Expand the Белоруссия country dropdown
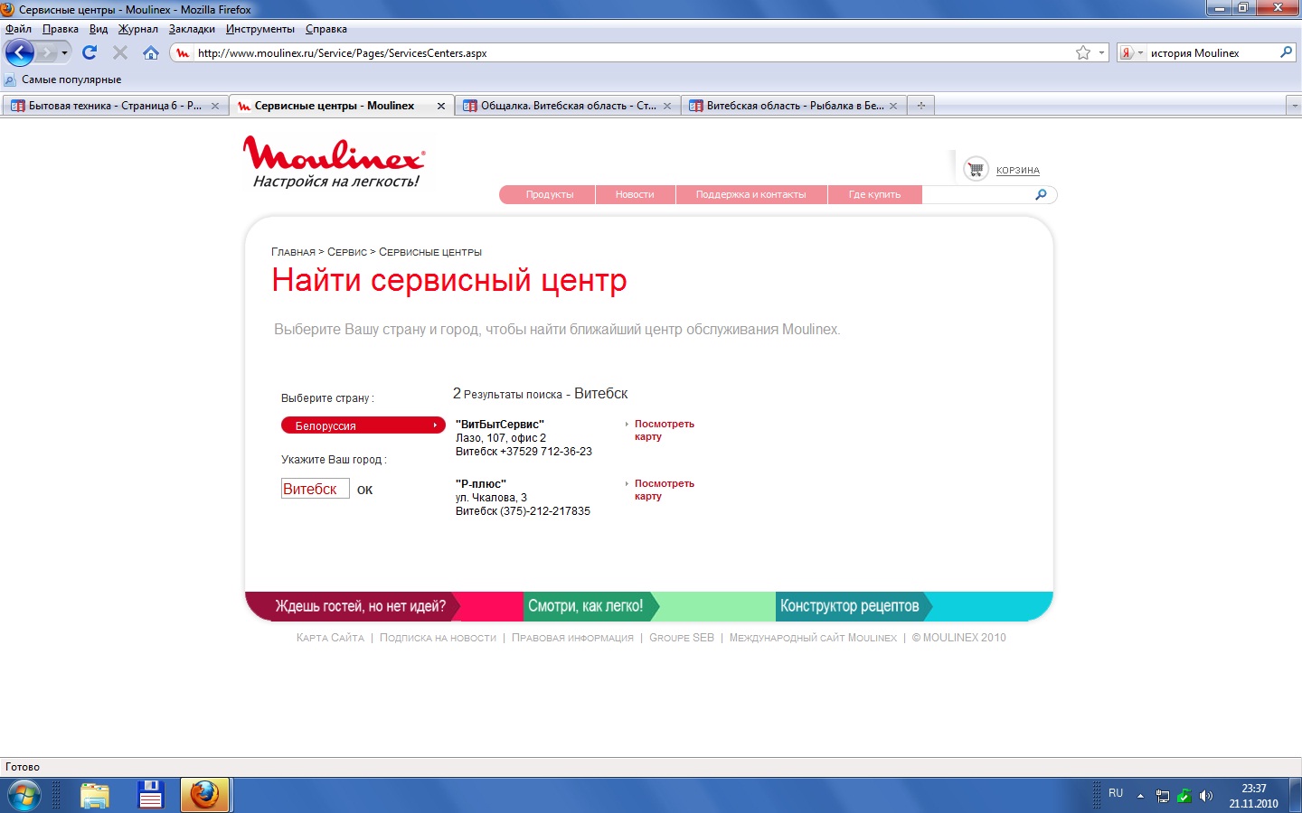Viewport: 1302px width, 813px height. click(x=363, y=425)
